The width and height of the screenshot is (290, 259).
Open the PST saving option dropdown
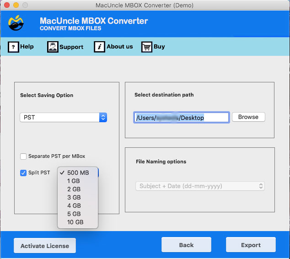click(x=64, y=117)
